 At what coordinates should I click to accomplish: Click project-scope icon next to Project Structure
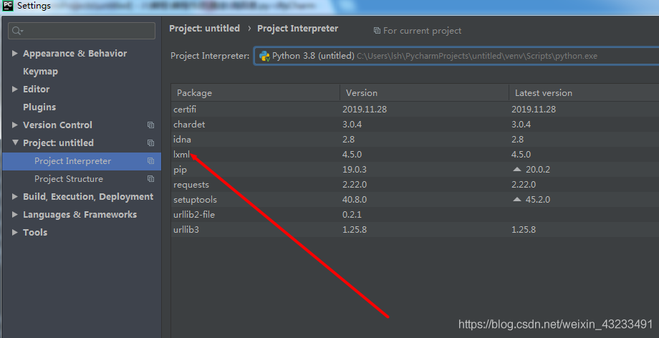pyautogui.click(x=150, y=179)
